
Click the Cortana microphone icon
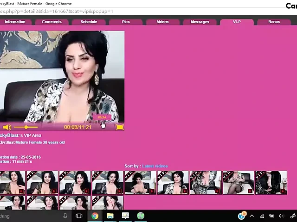point(65,216)
